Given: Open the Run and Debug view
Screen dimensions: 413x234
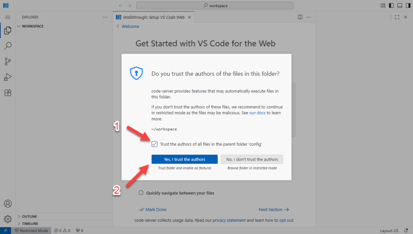Looking at the screenshot, I should tap(8, 77).
